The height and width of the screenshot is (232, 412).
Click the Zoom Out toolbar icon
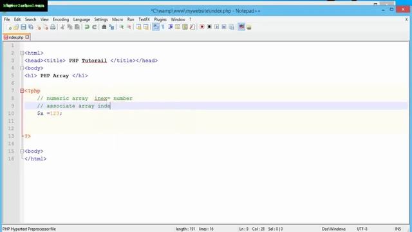tap(129, 27)
